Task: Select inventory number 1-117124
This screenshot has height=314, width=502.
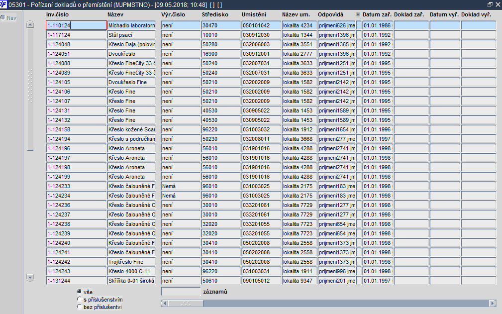Action: pyautogui.click(x=76, y=35)
